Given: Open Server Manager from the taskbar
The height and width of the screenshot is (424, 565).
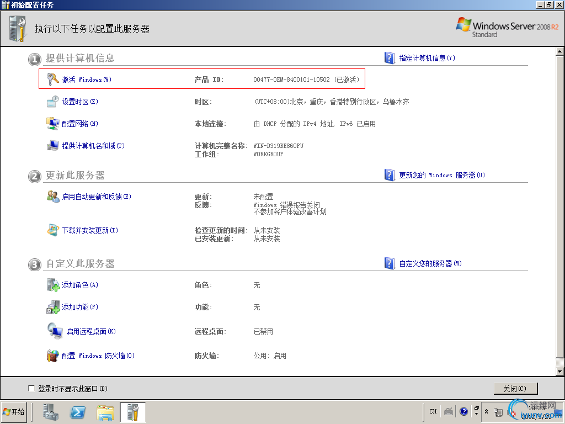Looking at the screenshot, I should (x=50, y=412).
